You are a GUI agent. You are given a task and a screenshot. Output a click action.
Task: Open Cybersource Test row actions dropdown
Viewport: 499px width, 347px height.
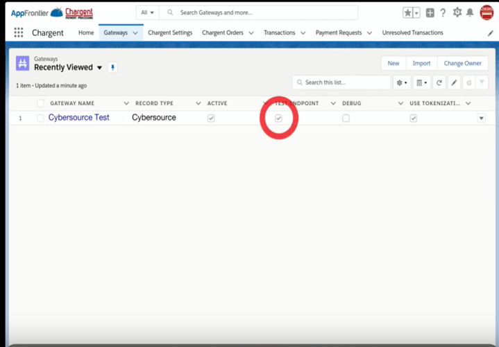coord(482,118)
